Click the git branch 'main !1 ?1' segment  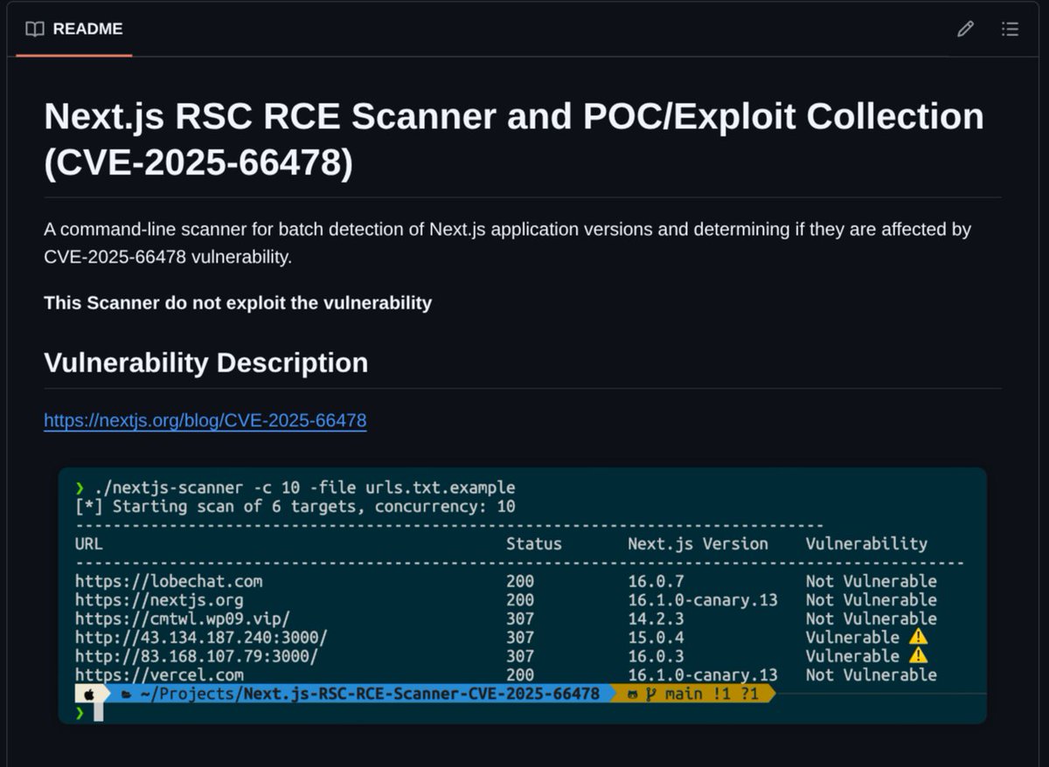[x=692, y=694]
